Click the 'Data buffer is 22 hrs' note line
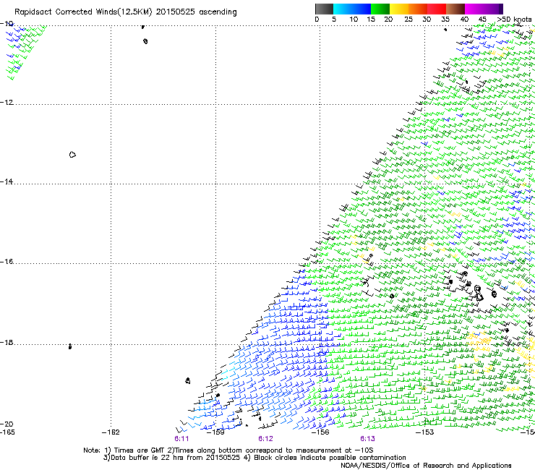The width and height of the screenshot is (535, 470). coord(254,458)
